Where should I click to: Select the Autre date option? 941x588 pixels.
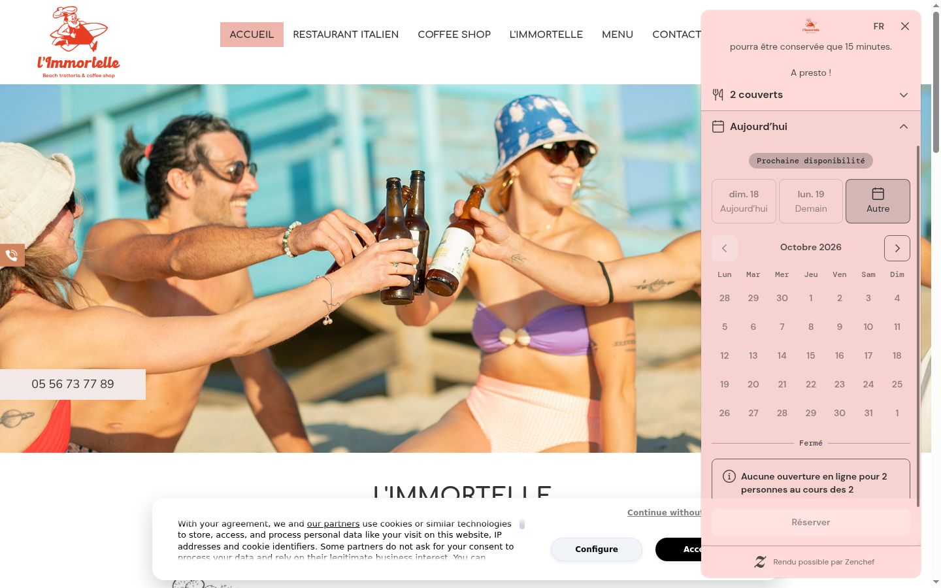[x=878, y=201]
